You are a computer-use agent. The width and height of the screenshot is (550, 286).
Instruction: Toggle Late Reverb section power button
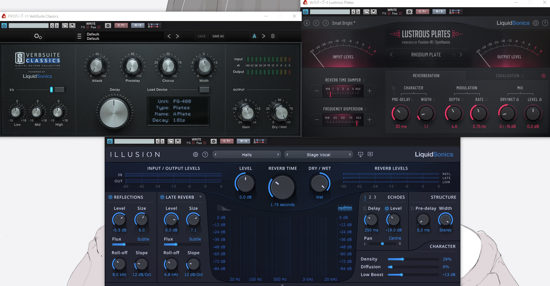[162, 197]
